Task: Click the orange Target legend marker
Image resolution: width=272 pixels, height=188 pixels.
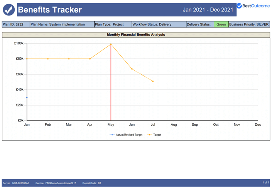Action: [x=149, y=135]
